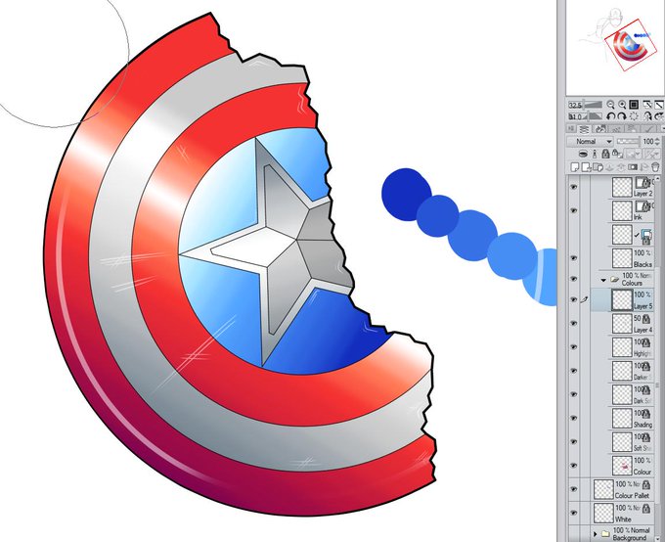This screenshot has width=665, height=542.
Task: Click the flip horizontal icon in Navigator
Action: click(647, 115)
